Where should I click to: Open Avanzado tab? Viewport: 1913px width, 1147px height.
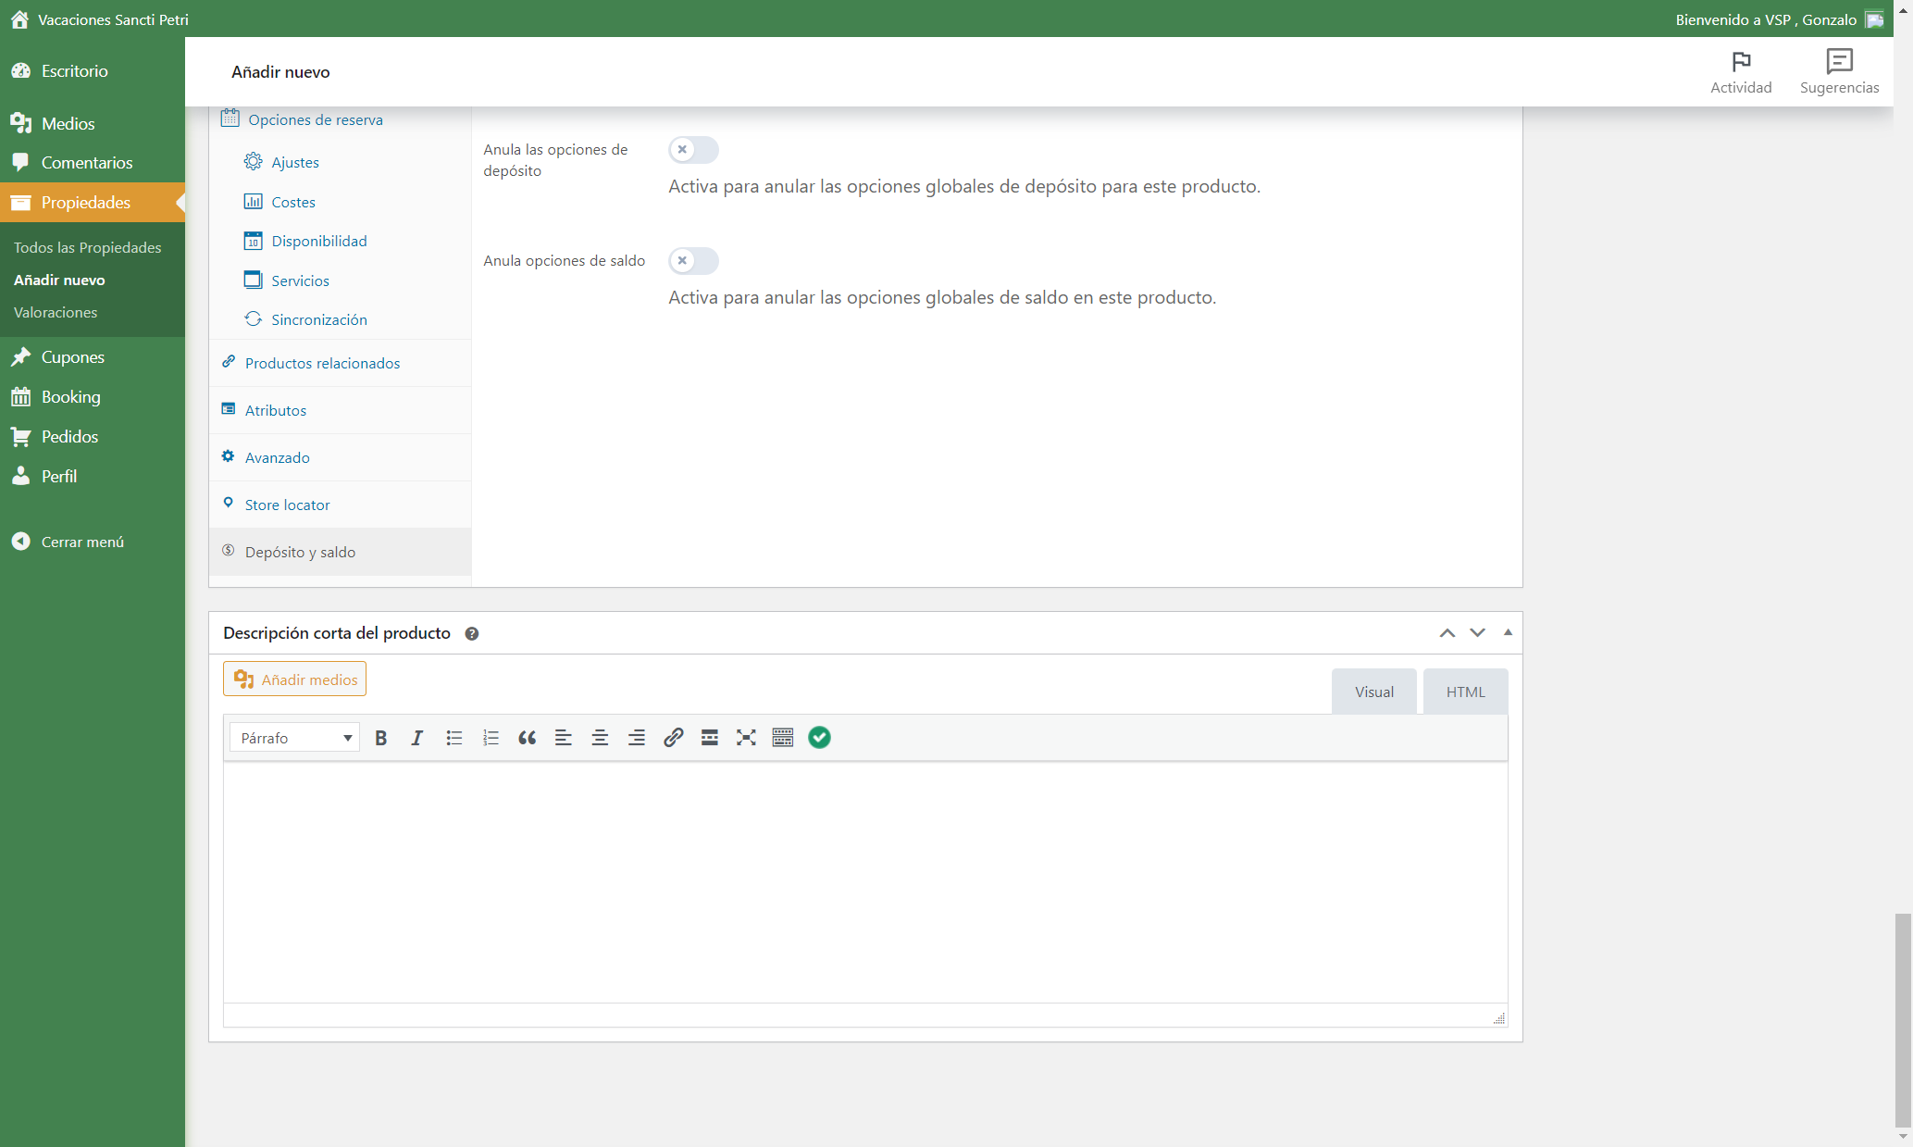[341, 457]
